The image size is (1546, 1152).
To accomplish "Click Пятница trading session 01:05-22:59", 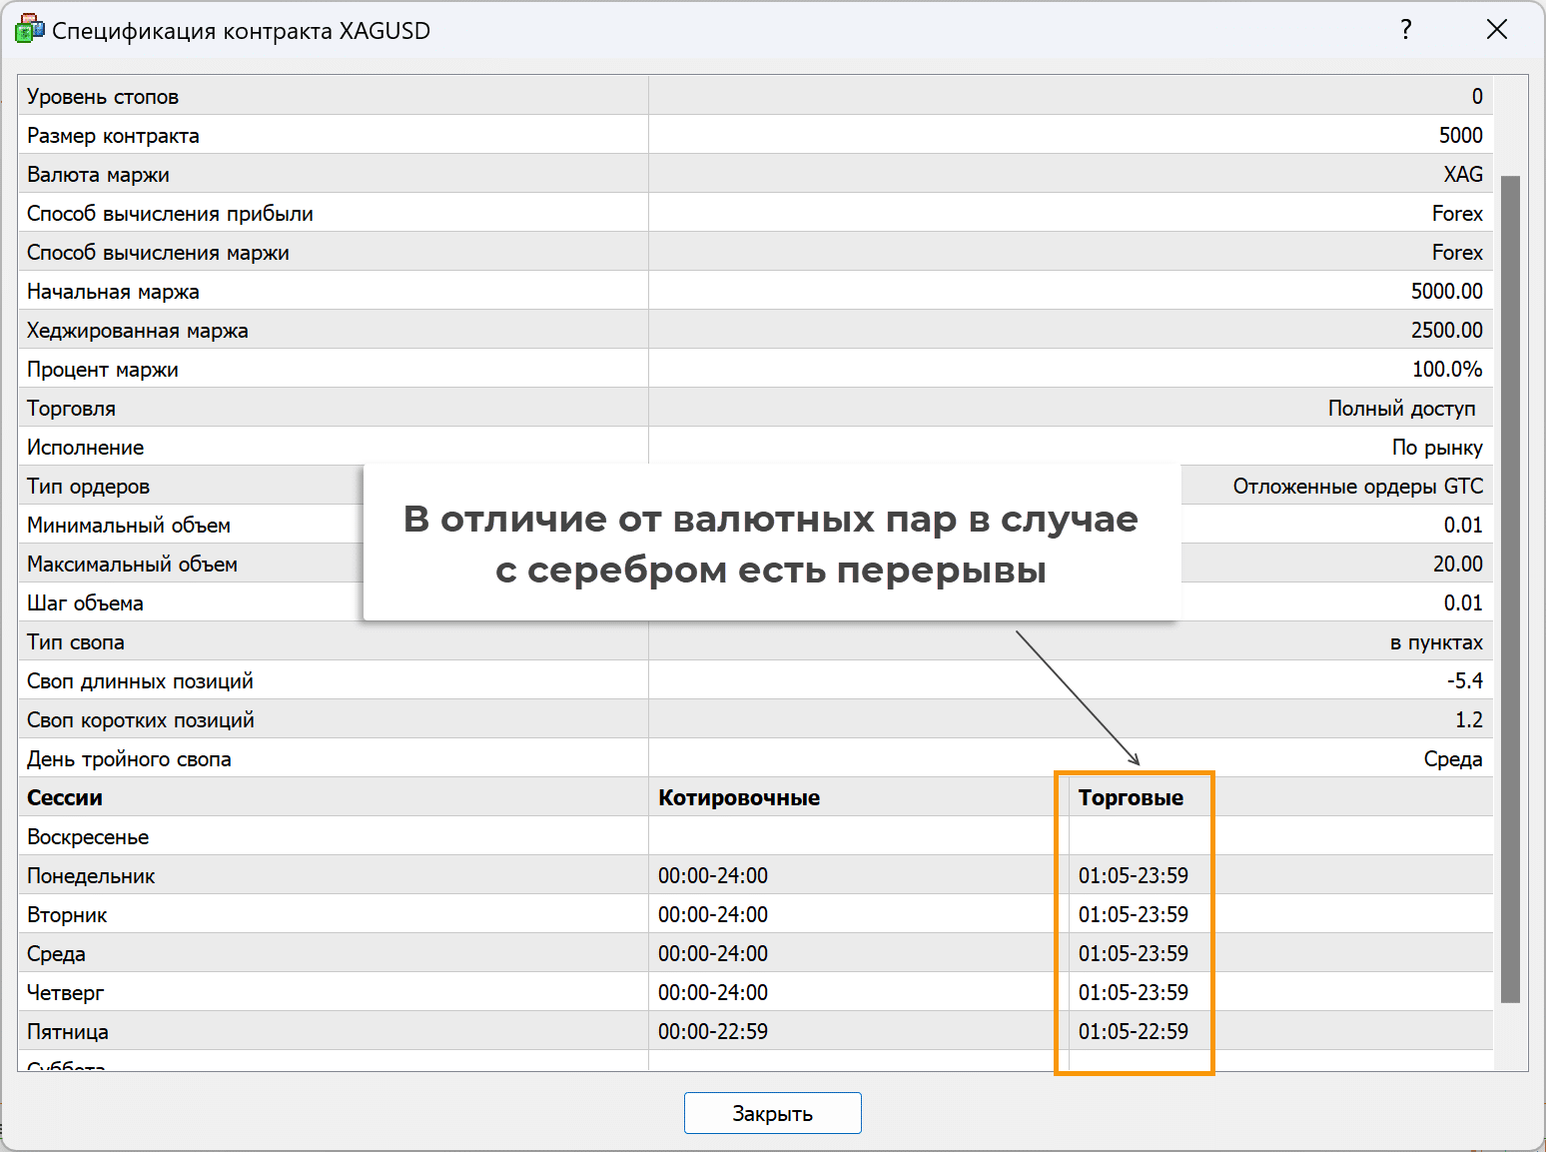I will (x=1133, y=1032).
